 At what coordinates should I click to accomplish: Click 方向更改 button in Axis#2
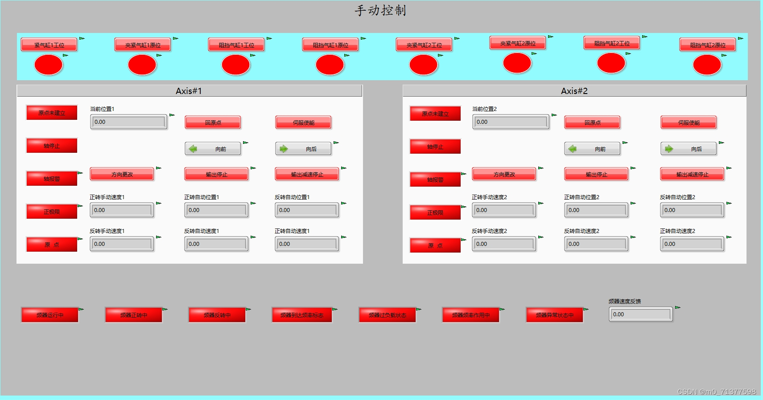pyautogui.click(x=504, y=174)
